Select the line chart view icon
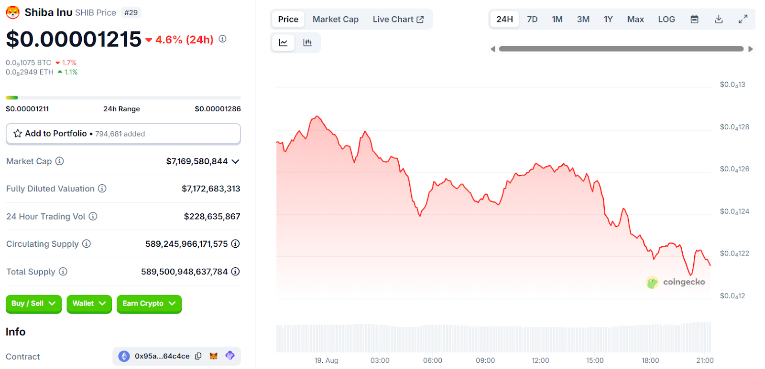This screenshot has width=765, height=369. [x=283, y=42]
